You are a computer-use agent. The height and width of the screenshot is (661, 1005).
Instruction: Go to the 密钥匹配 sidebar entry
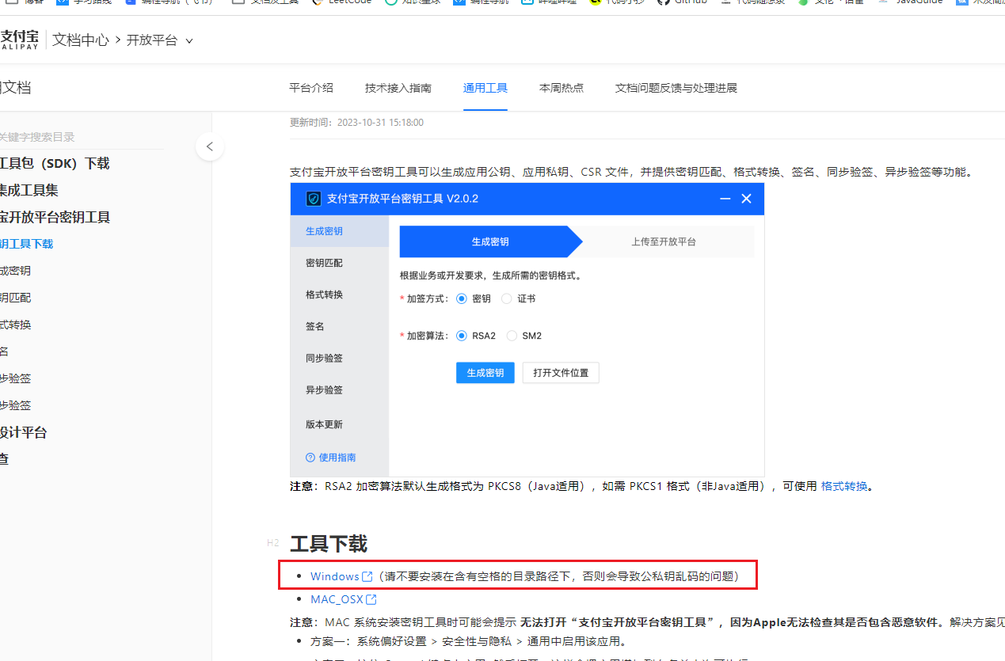(16, 298)
